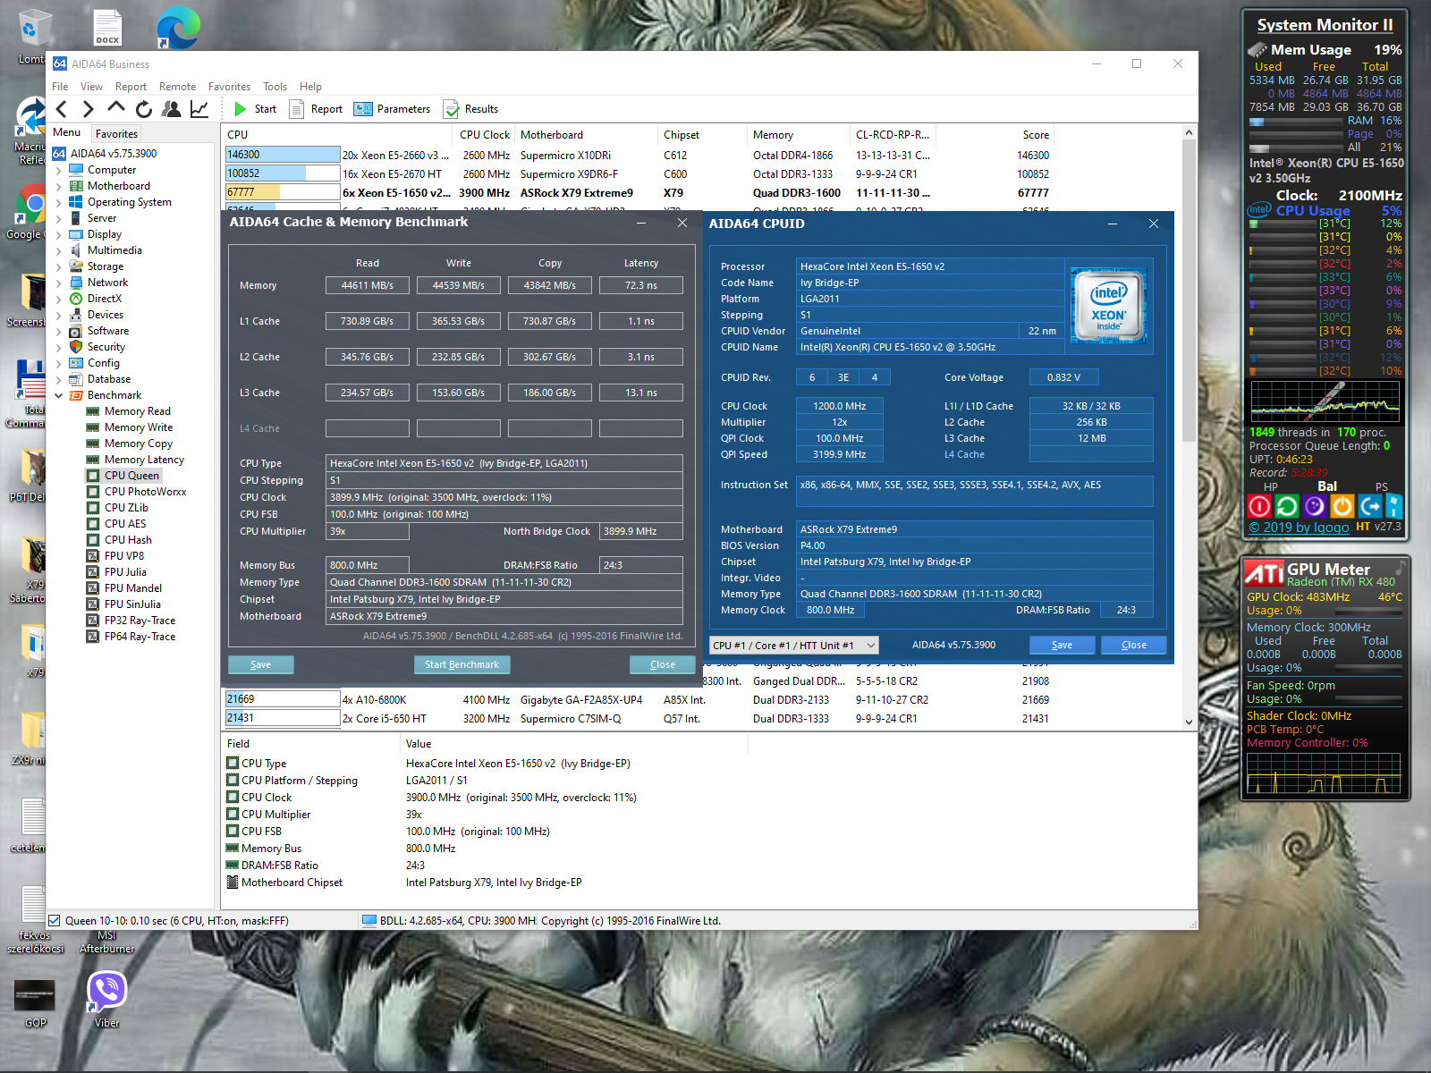Click Save in Cache & Memory Benchmark window
1431x1073 pixels.
click(260, 664)
